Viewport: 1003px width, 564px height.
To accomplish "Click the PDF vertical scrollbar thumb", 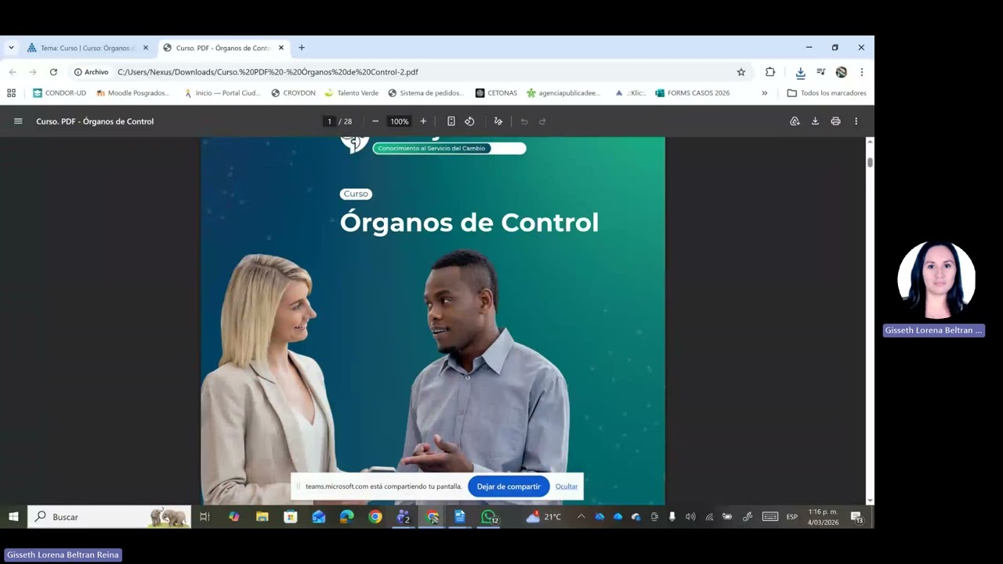I will click(x=870, y=161).
